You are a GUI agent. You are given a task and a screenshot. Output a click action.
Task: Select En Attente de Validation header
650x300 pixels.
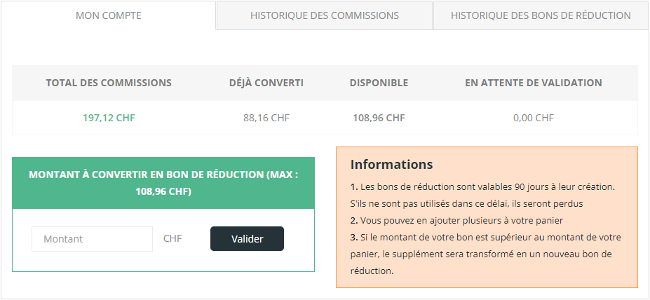[534, 83]
